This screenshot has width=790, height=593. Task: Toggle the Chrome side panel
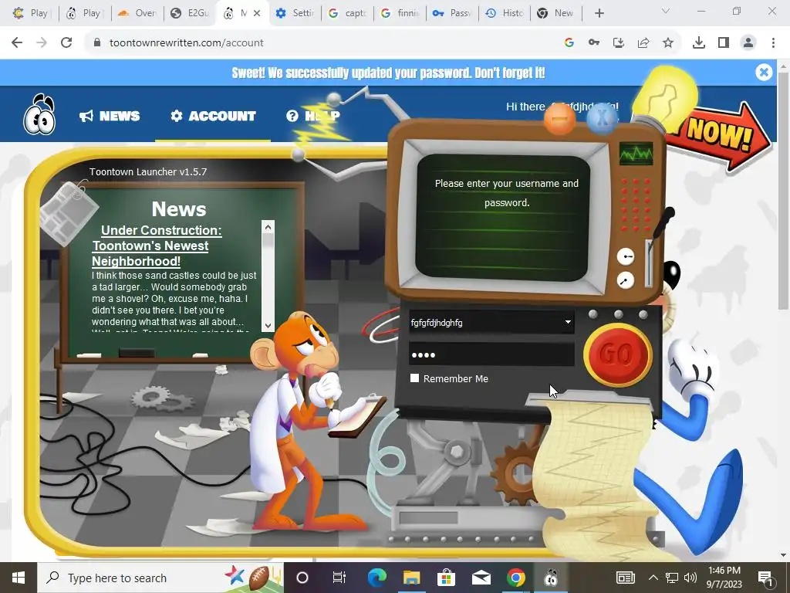pos(724,43)
